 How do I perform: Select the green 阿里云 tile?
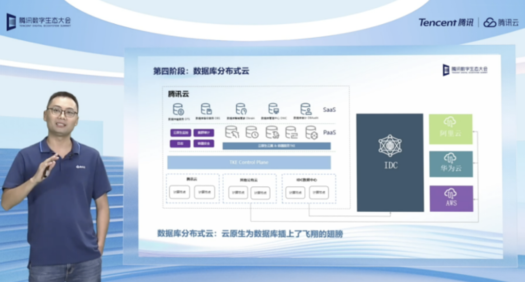click(x=451, y=129)
